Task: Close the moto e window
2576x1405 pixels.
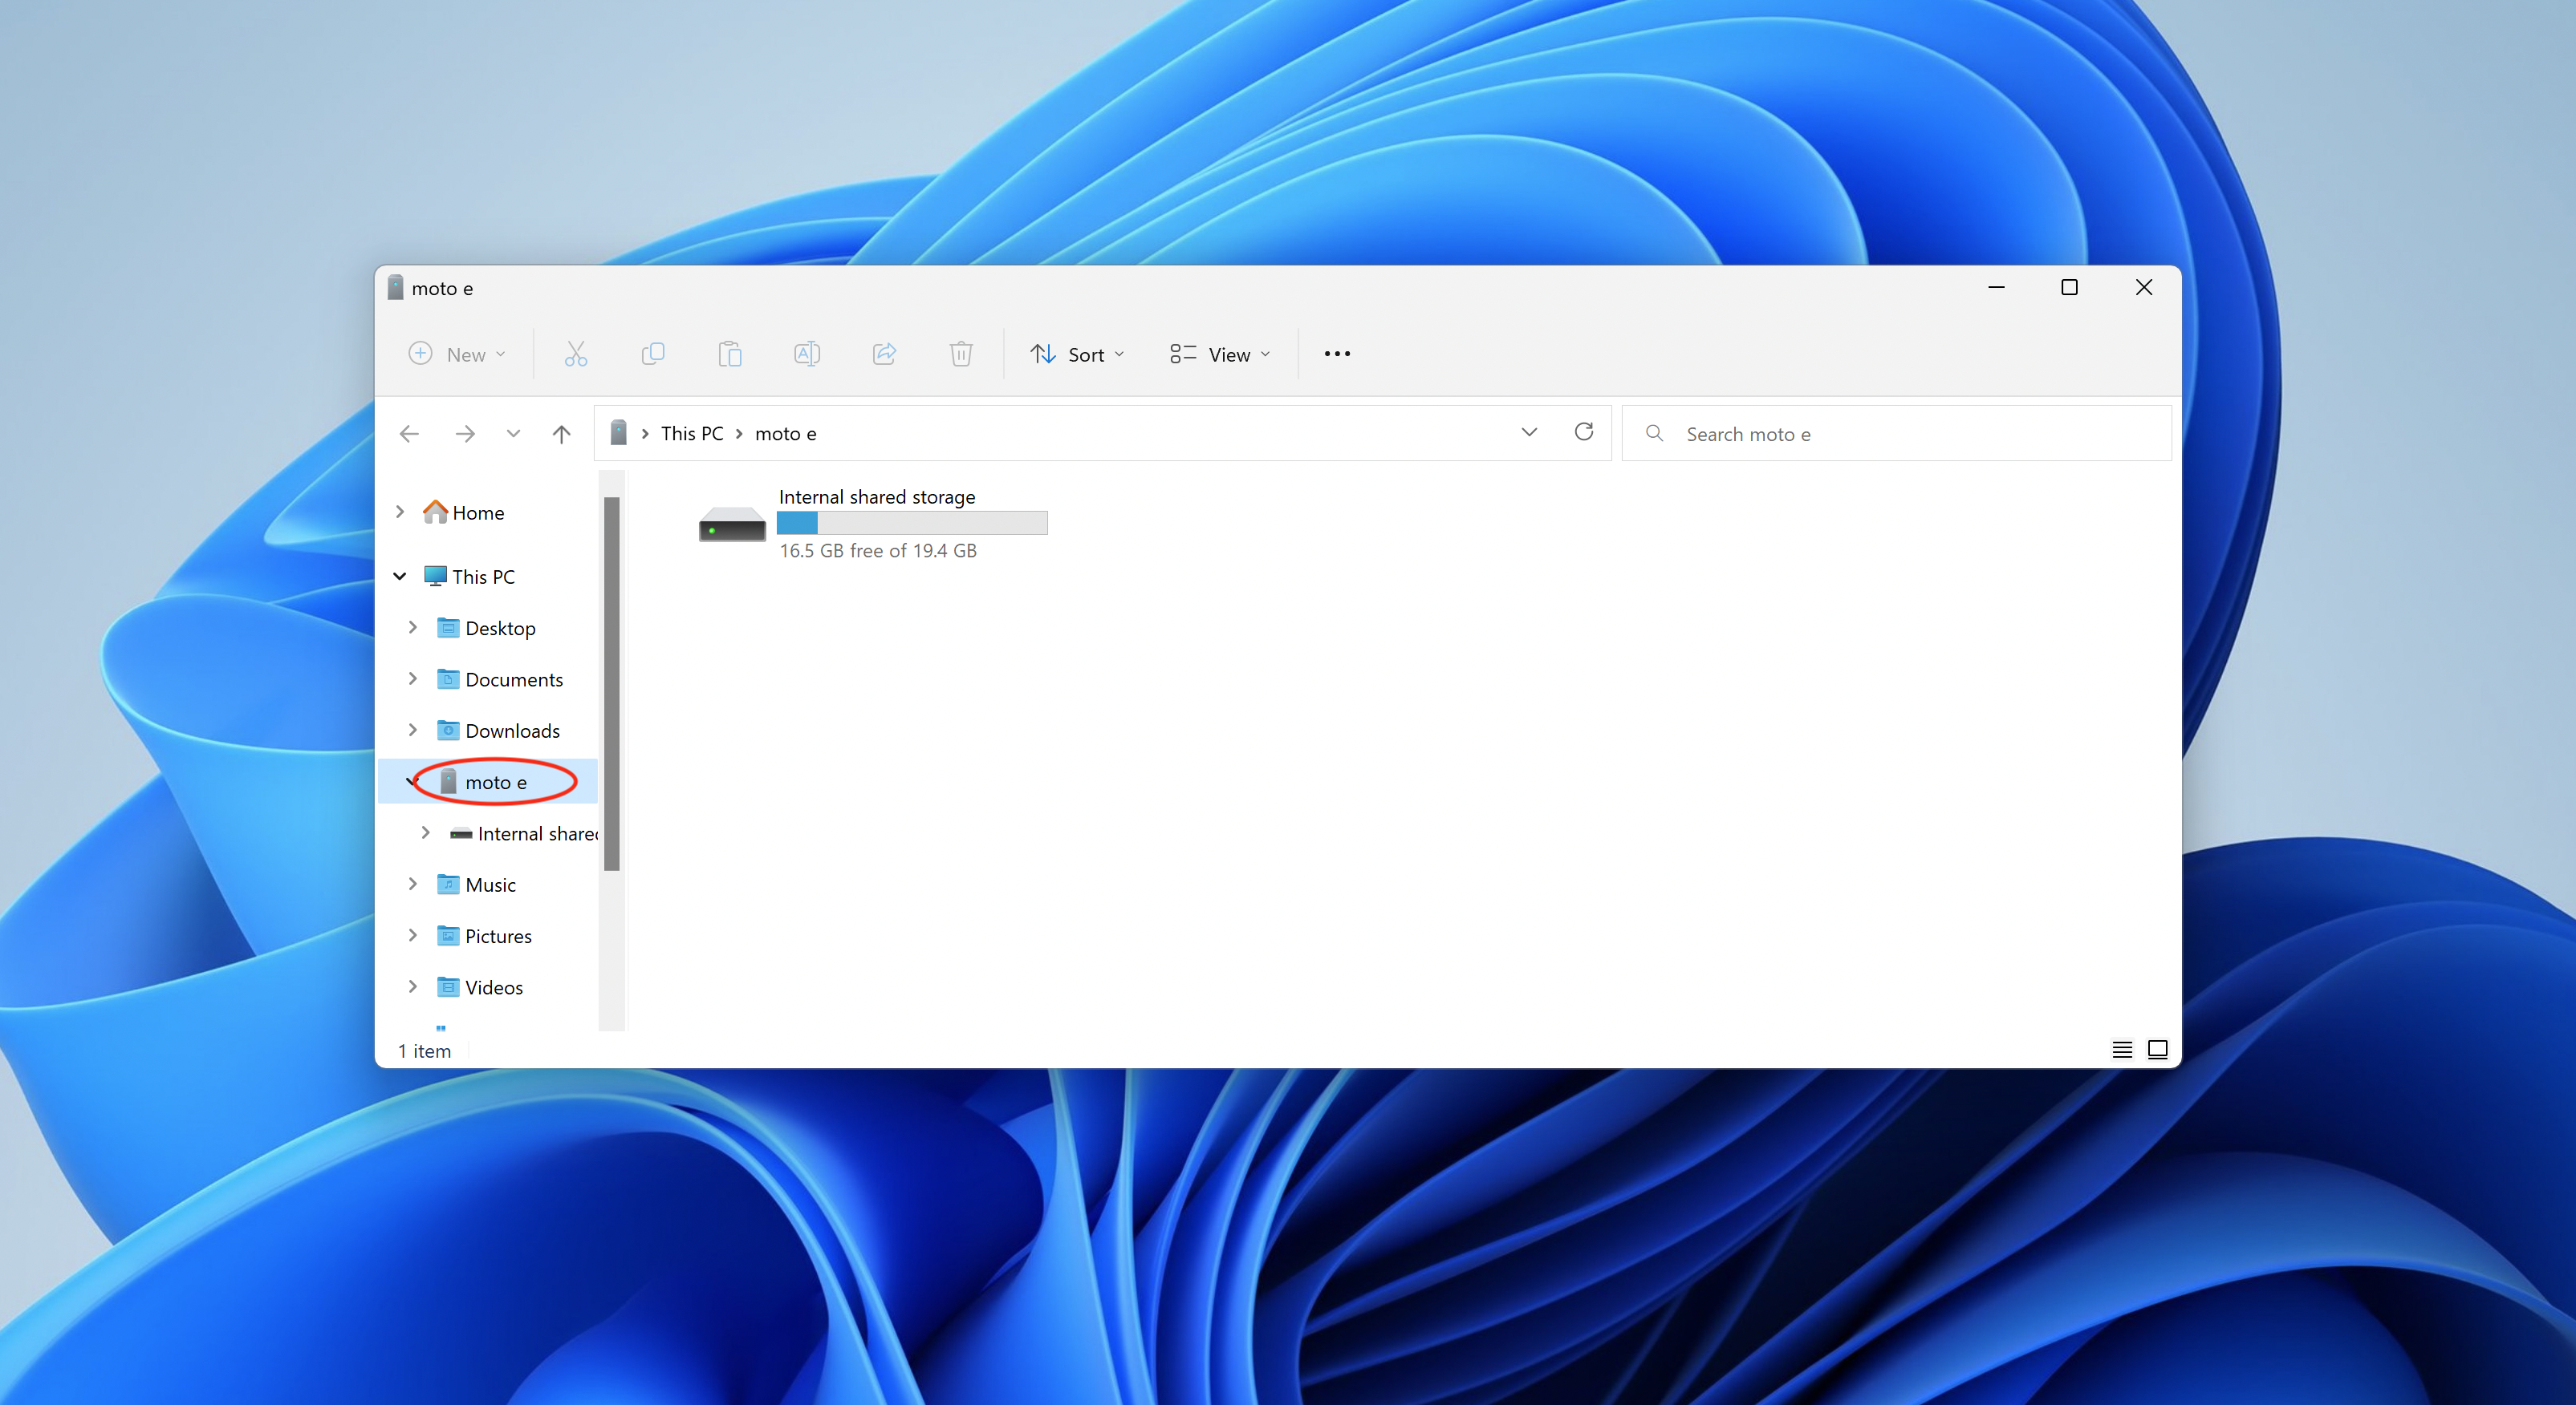Action: point(2144,288)
